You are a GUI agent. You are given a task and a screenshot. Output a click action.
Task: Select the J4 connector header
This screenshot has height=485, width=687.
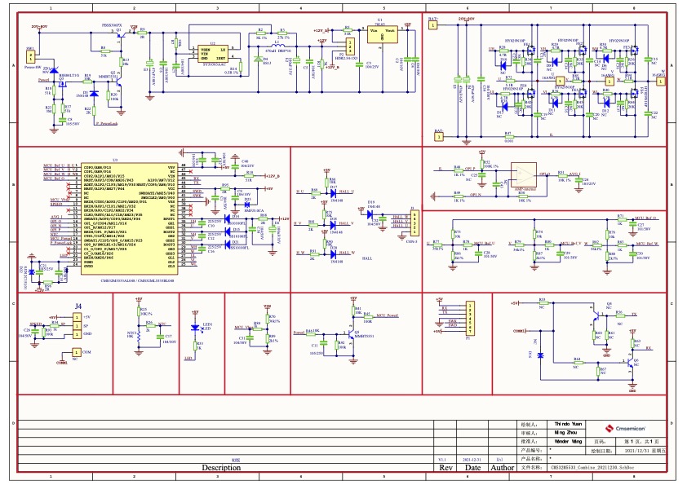pos(77,325)
